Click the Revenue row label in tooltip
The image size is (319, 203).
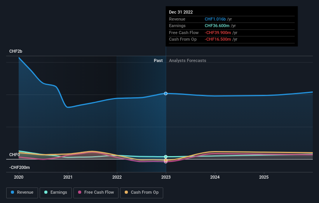177,19
